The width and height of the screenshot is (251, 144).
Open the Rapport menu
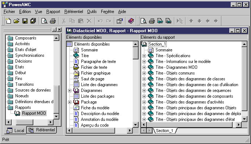click(x=53, y=12)
